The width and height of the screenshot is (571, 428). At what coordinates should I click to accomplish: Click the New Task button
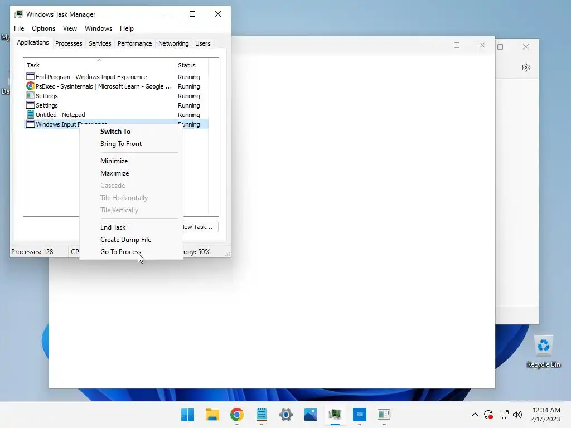pyautogui.click(x=200, y=227)
